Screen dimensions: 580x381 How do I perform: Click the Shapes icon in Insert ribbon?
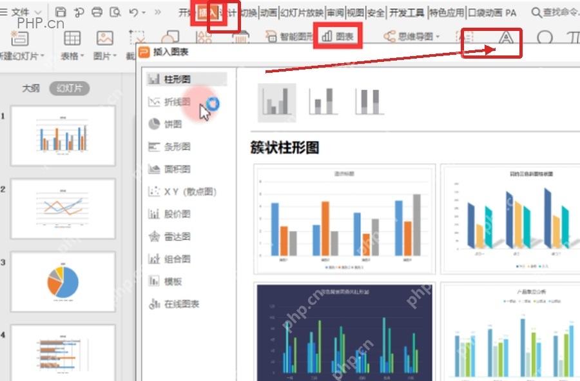pyautogui.click(x=170, y=37)
